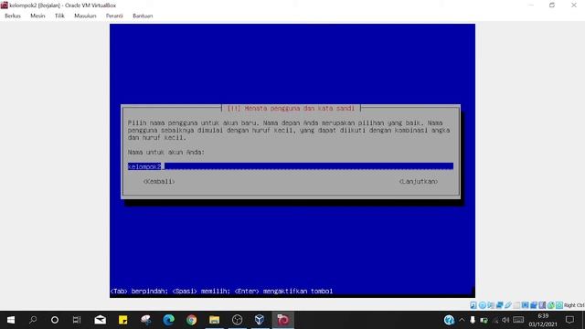Select the <Lanjutkan> button in installer
The height and width of the screenshot is (329, 585).
pyautogui.click(x=419, y=181)
